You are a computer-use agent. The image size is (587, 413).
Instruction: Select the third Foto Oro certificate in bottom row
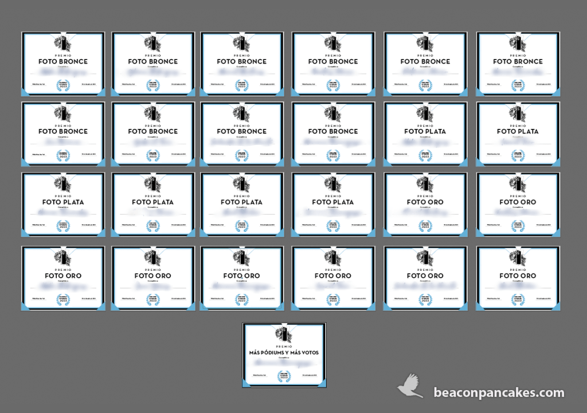[x=241, y=278]
